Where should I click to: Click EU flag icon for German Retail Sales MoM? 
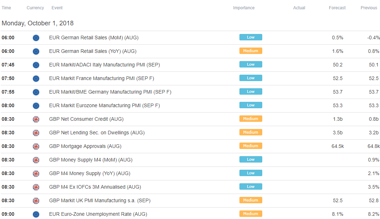tap(36, 38)
